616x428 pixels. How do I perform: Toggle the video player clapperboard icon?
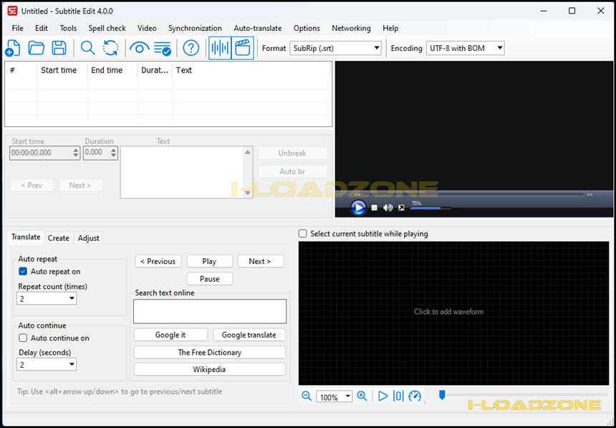243,48
